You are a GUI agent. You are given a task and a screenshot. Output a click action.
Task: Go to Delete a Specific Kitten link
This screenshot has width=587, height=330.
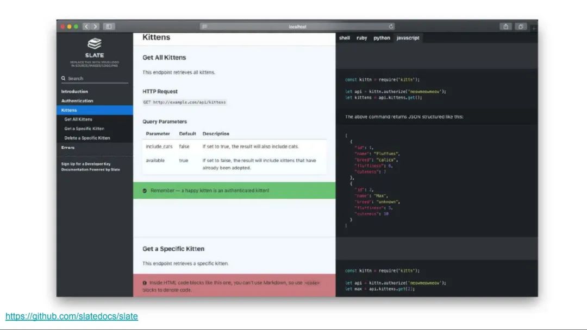tap(87, 138)
